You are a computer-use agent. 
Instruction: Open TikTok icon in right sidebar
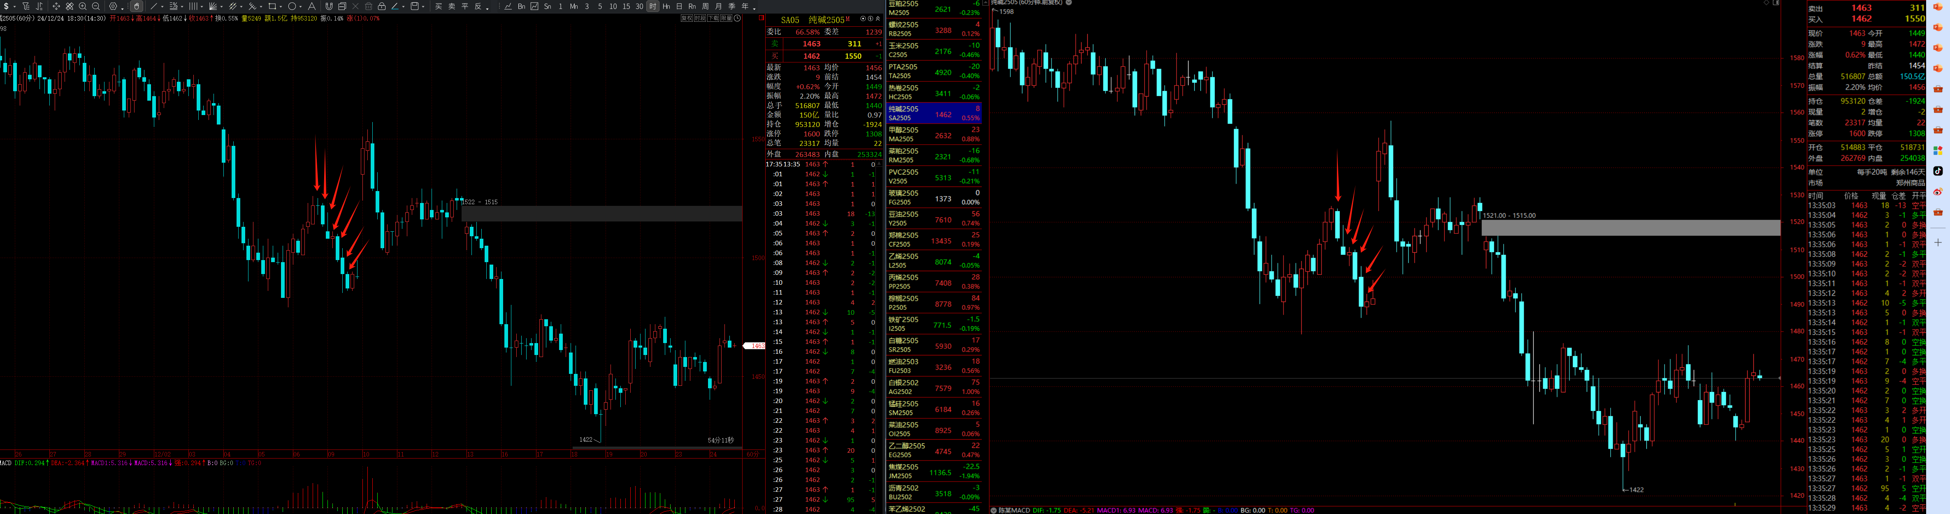click(x=1937, y=171)
